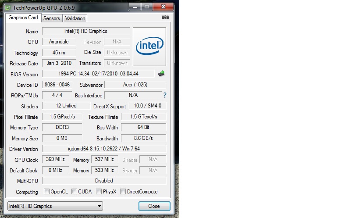
Task: Click the Release Date label
Action: (24, 64)
